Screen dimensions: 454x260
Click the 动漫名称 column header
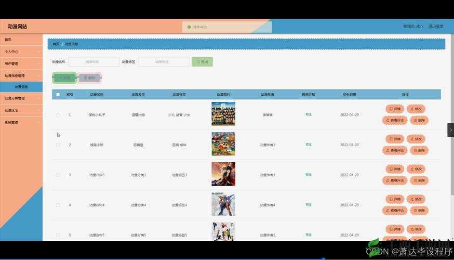coord(97,95)
